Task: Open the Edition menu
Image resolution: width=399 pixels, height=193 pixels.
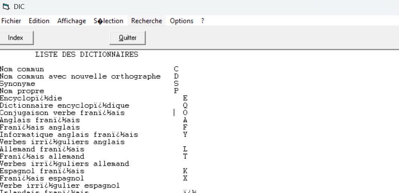Action: [39, 21]
